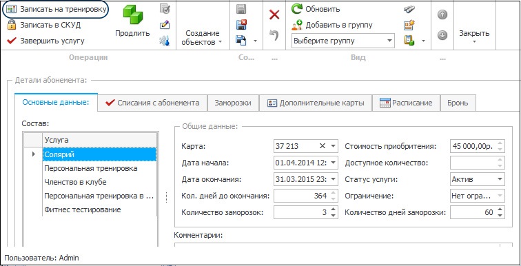Click the gray undo arrow icon
Screen dimensions: 521x266
click(x=274, y=35)
